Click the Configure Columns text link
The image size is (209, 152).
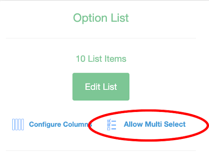point(60,124)
